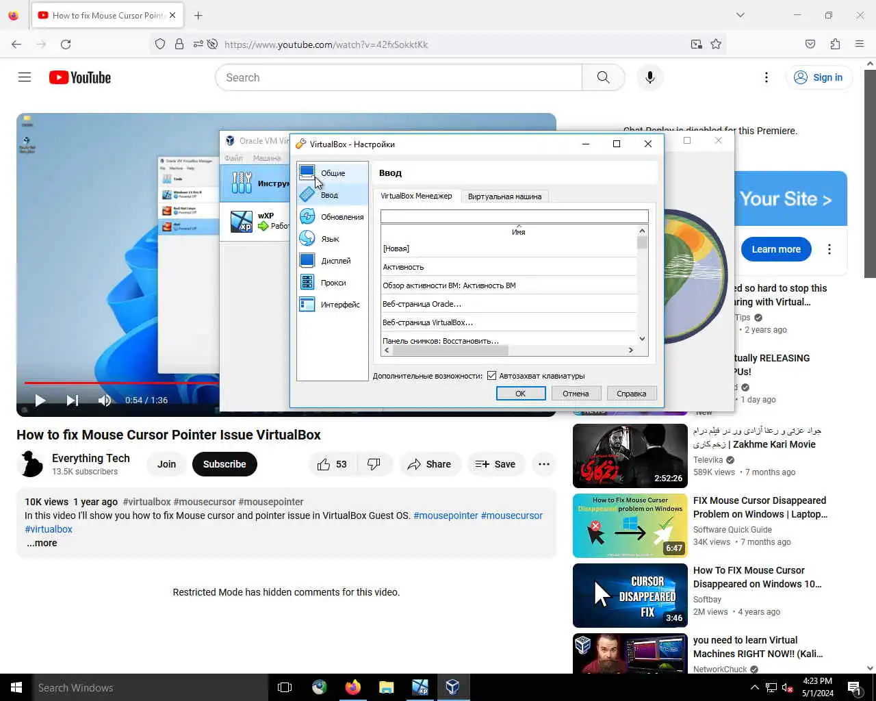Open Firefox application menu
Viewport: 876px width, 701px height.
coord(860,44)
